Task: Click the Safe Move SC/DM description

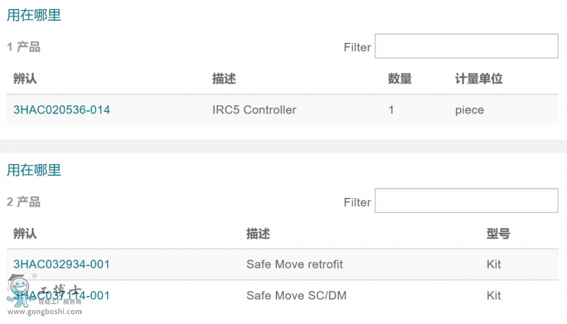Action: (296, 296)
